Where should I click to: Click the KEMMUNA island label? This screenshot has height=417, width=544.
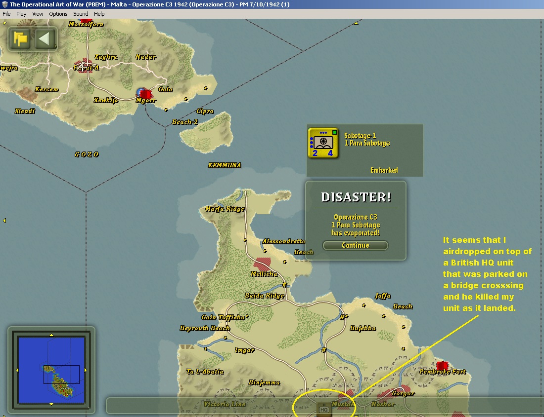225,165
